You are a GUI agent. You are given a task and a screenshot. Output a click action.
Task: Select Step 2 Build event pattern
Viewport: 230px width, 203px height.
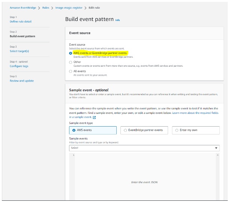[x=23, y=36]
